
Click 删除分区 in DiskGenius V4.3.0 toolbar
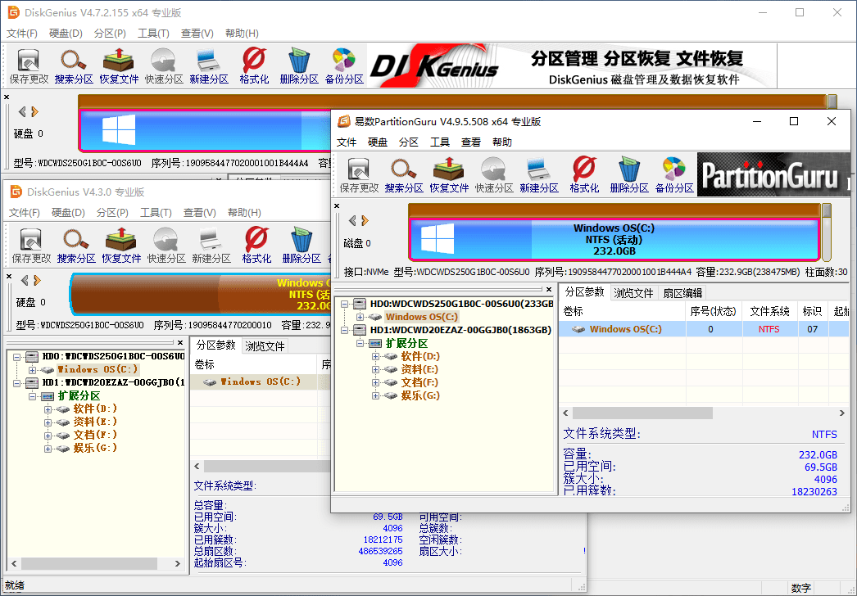tap(302, 246)
